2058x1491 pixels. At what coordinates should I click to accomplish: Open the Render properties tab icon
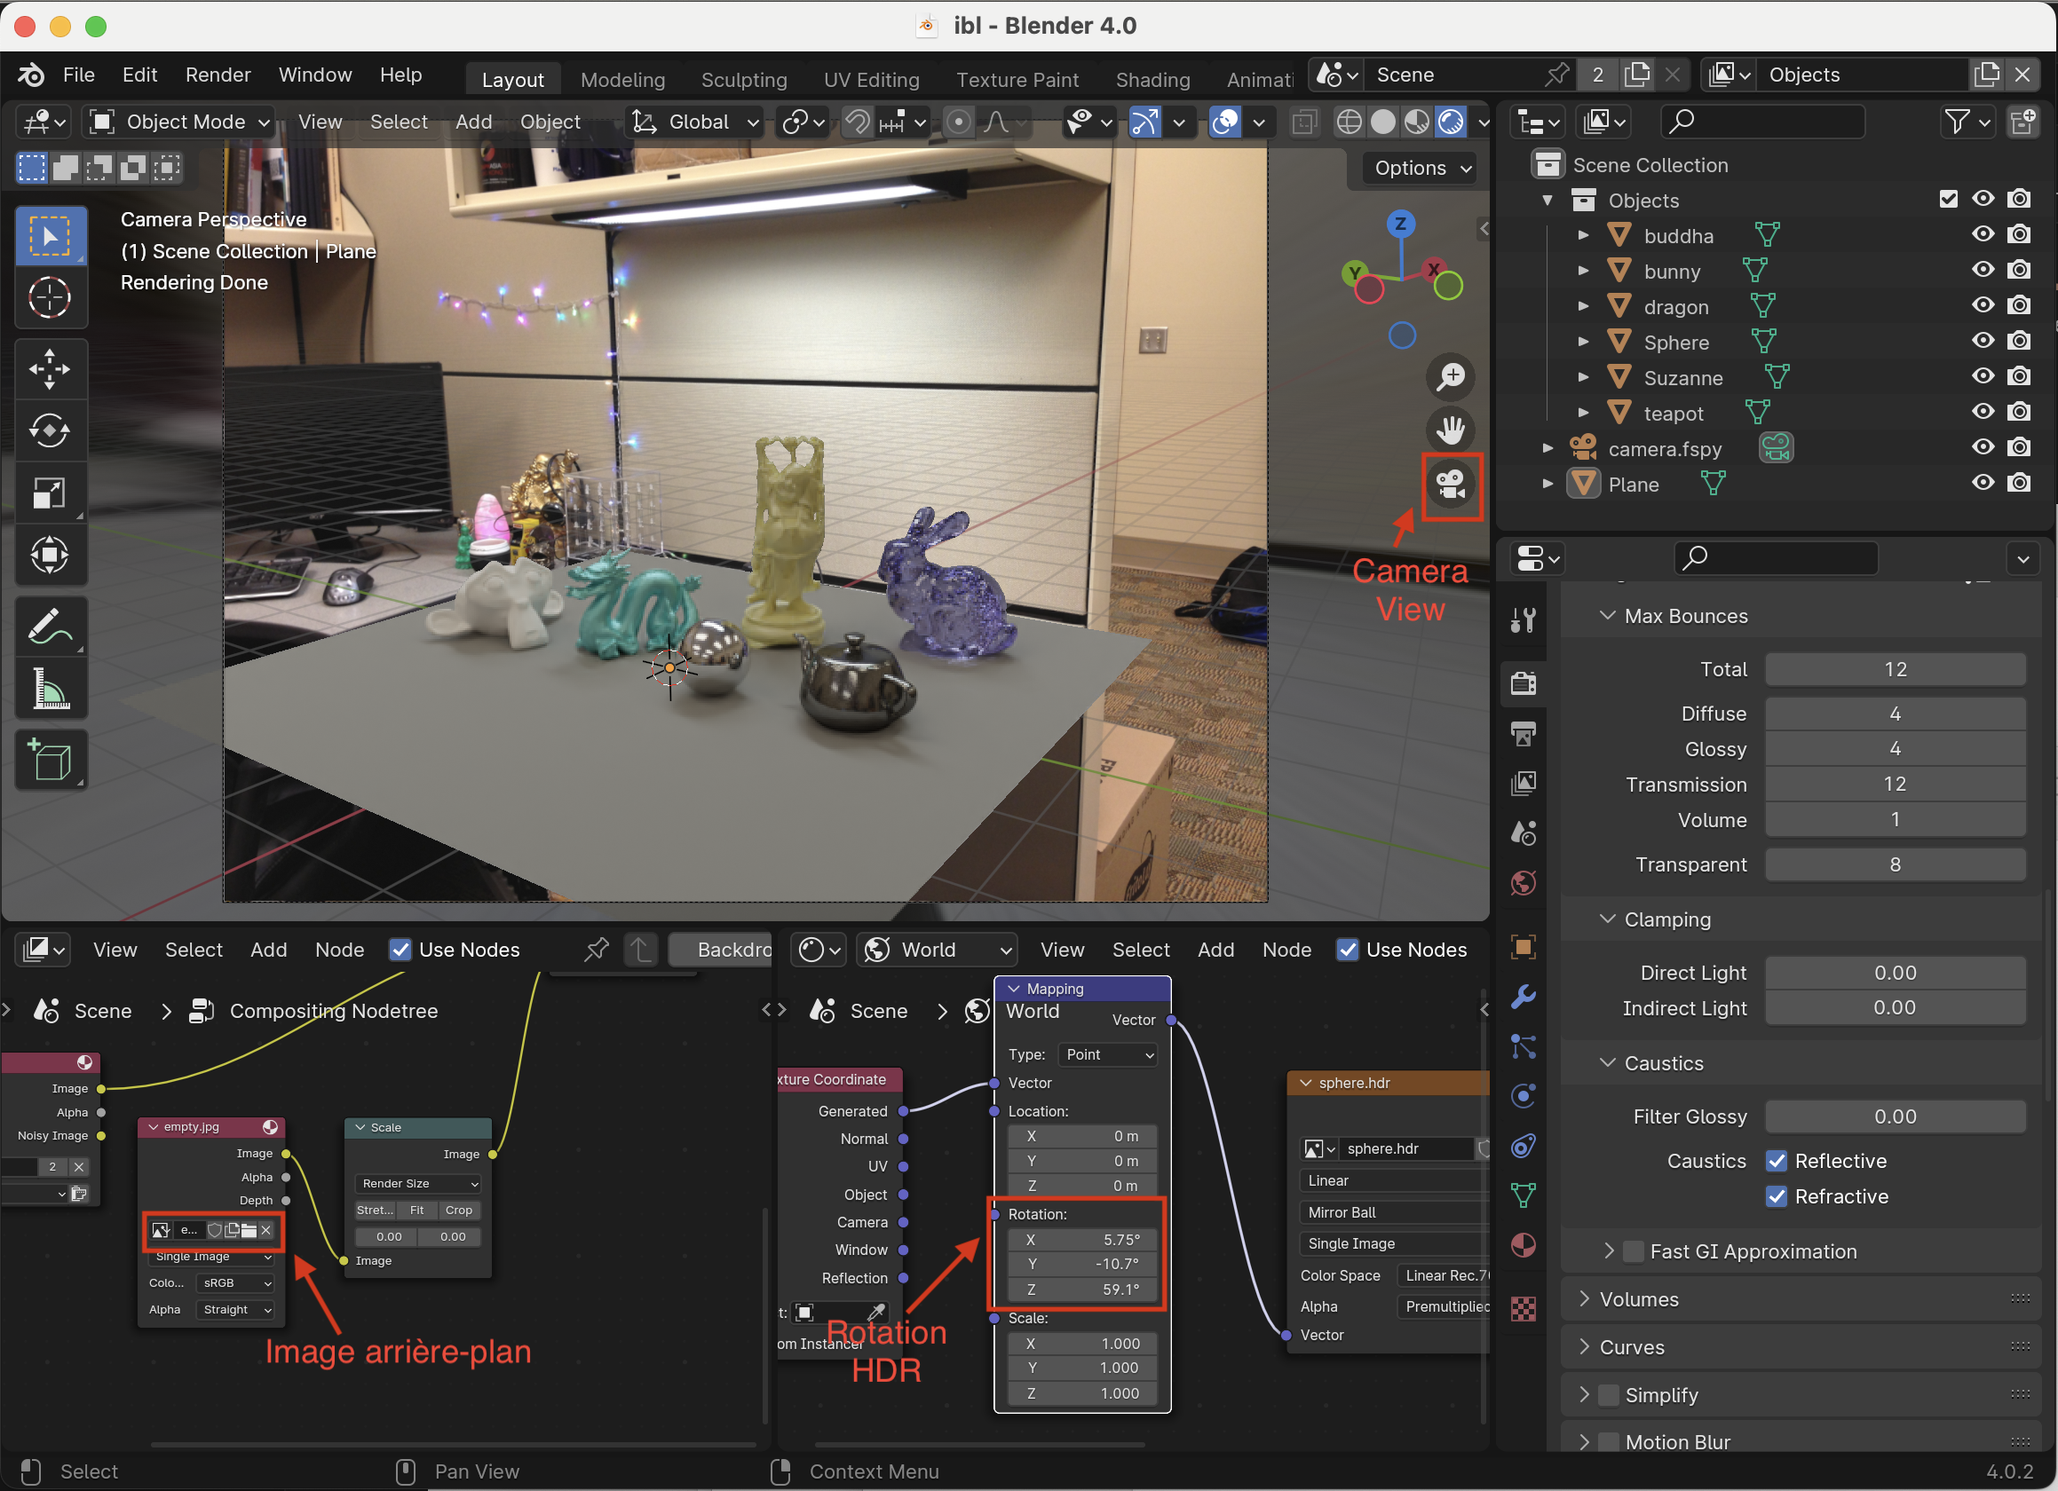pos(1524,682)
